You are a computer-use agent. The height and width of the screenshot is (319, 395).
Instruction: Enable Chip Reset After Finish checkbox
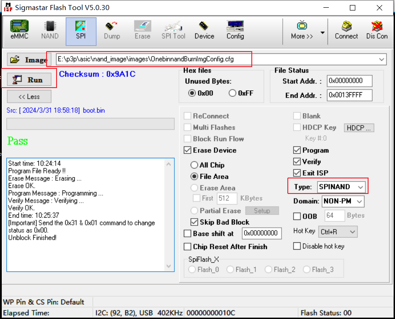[187, 246]
